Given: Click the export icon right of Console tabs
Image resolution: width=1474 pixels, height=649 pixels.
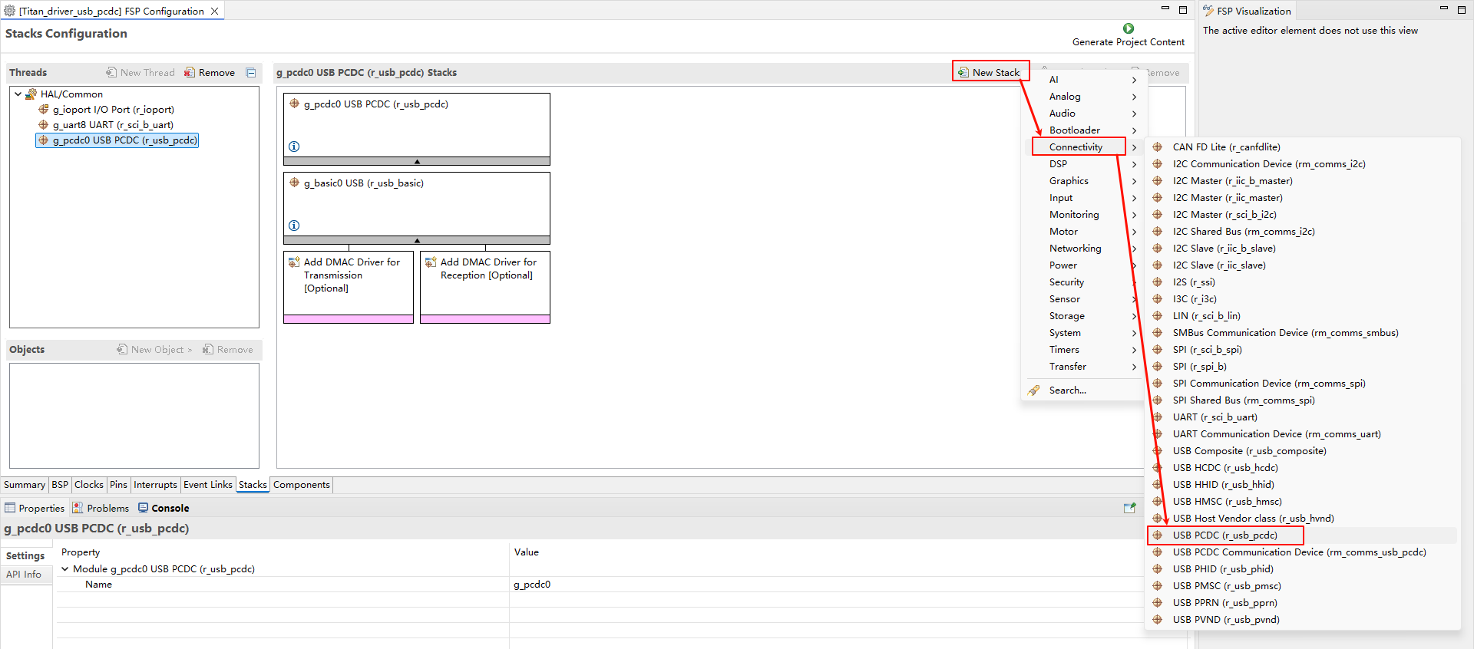Looking at the screenshot, I should (1129, 508).
